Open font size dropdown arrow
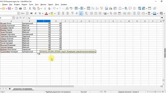 (x=27, y=13)
